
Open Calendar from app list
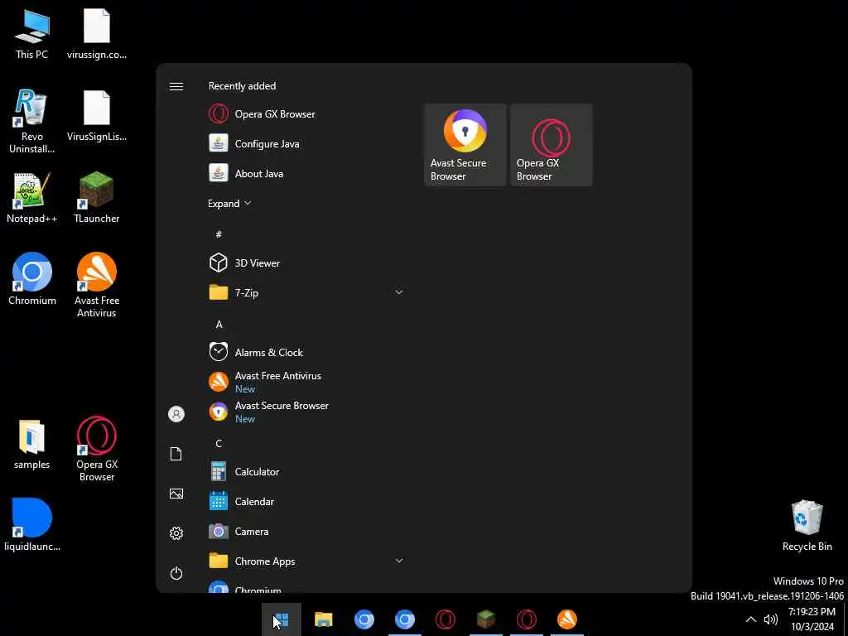(x=308, y=501)
